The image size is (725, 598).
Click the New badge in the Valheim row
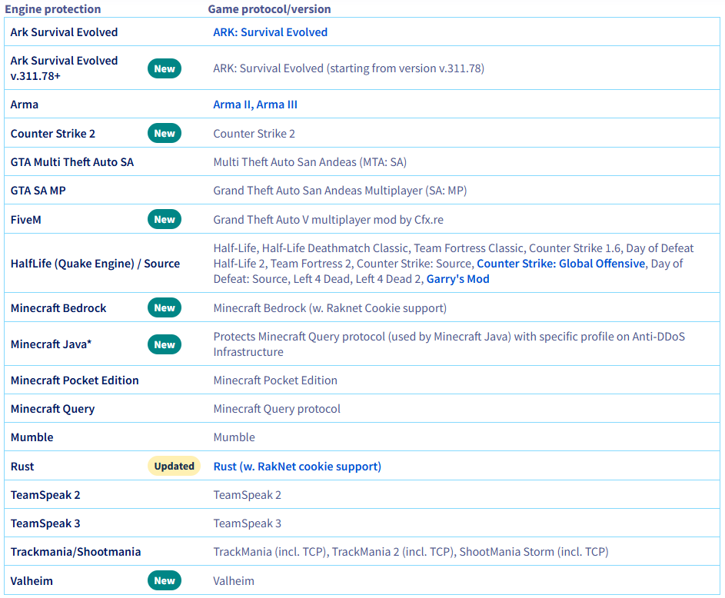tap(165, 581)
